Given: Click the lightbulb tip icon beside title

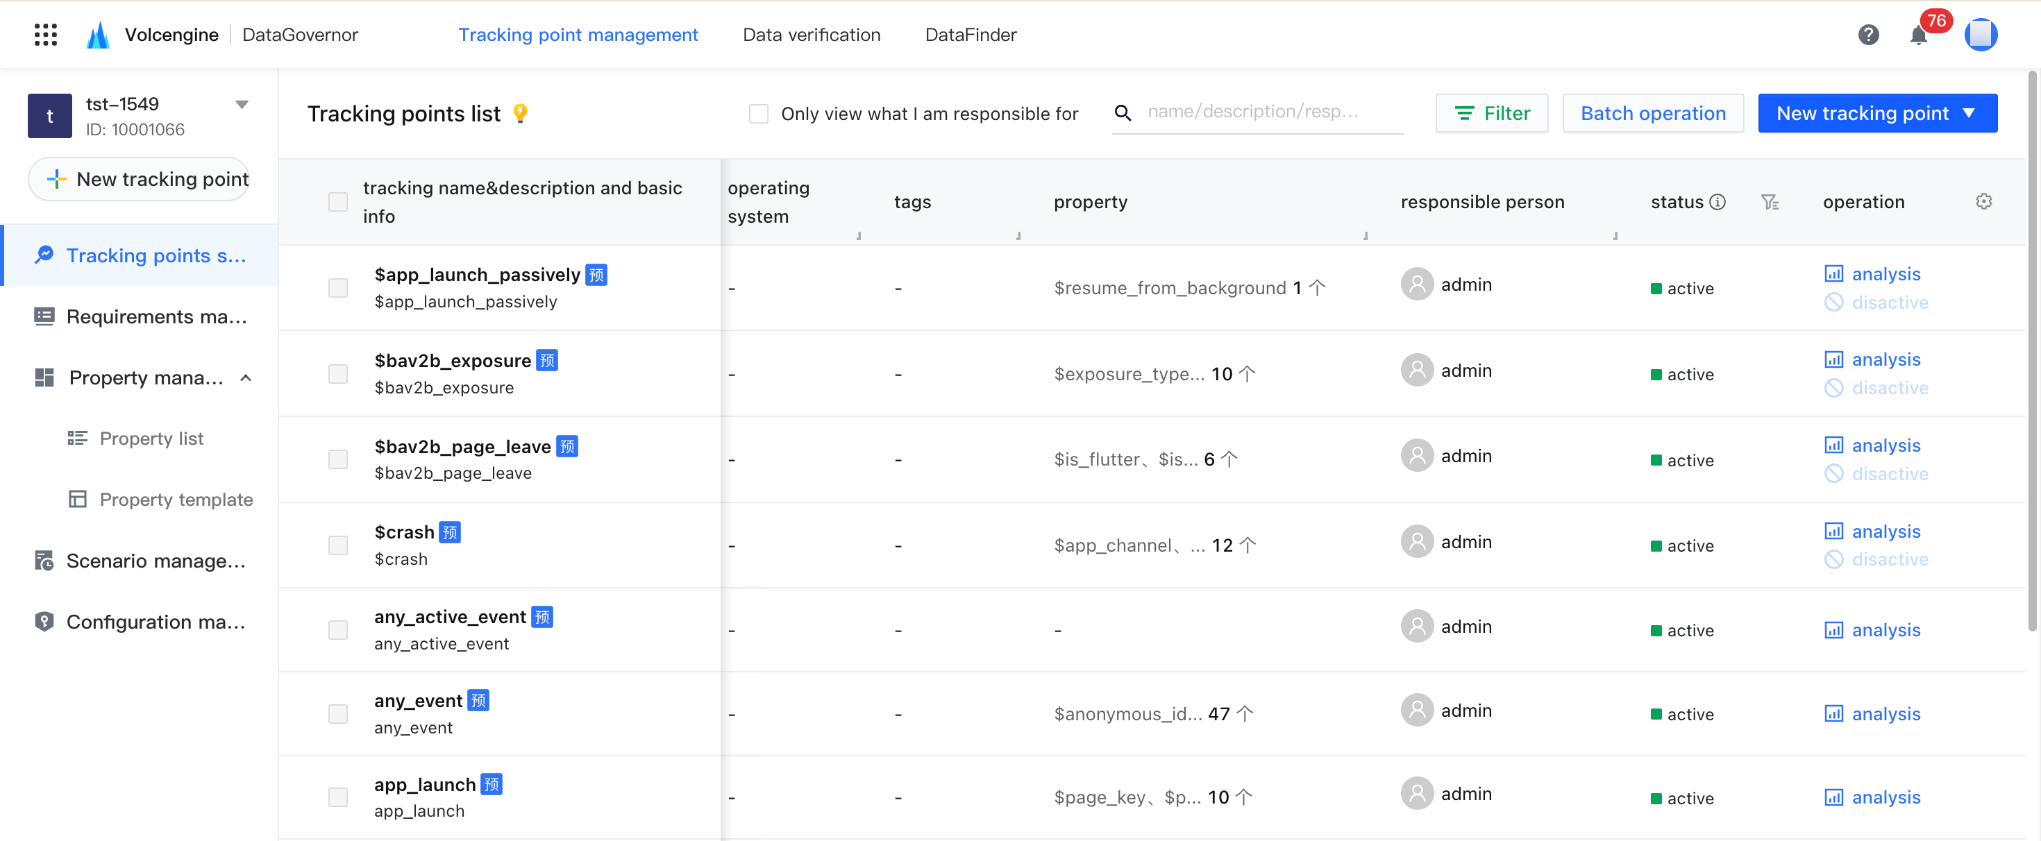Looking at the screenshot, I should pyautogui.click(x=520, y=113).
